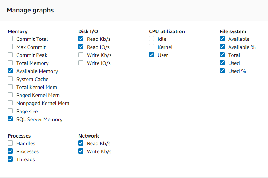Enable the CPU Kernel graph
Screen dimensions: 268x178
pyautogui.click(x=152, y=47)
